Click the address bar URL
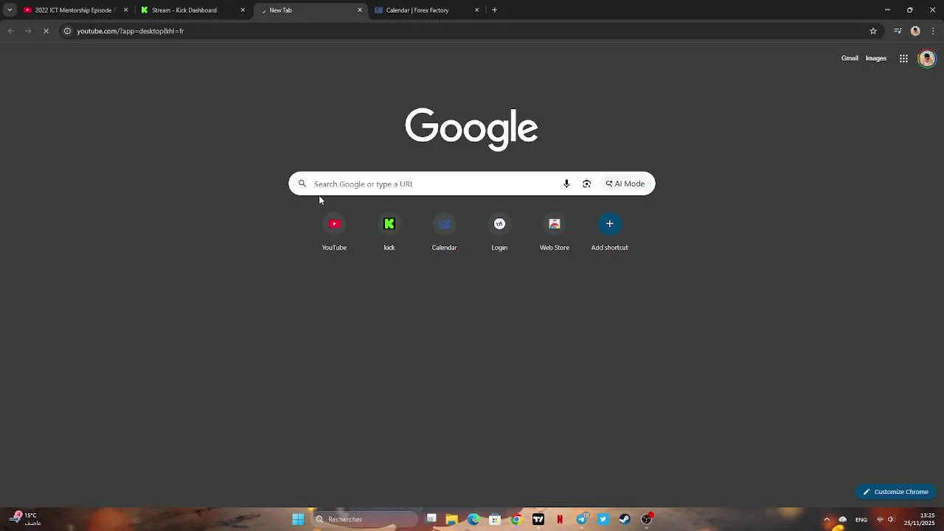Image resolution: width=944 pixels, height=531 pixels. point(131,31)
